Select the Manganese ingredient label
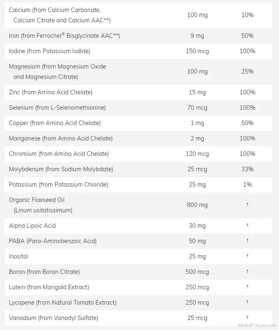The width and height of the screenshot is (279, 330). tap(60, 138)
